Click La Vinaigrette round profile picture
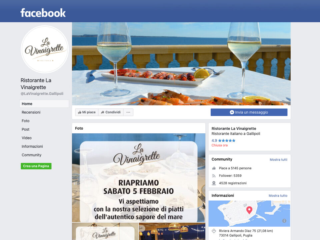This screenshot has width=320, height=240. tap(45, 49)
